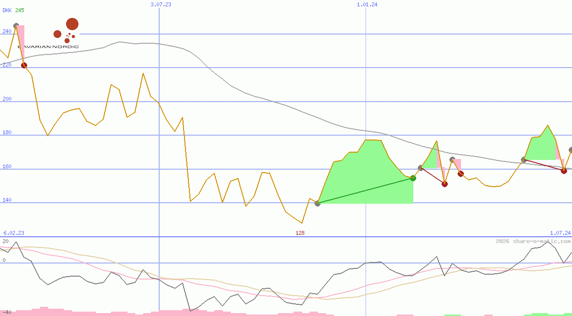This screenshot has width=572, height=316.
Task: Select the green marker ending the large green area
Action: point(413,178)
